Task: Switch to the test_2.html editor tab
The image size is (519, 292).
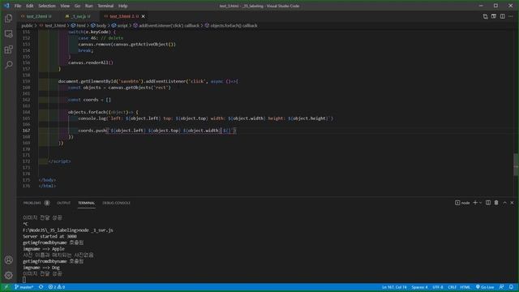Action: pyautogui.click(x=36, y=16)
